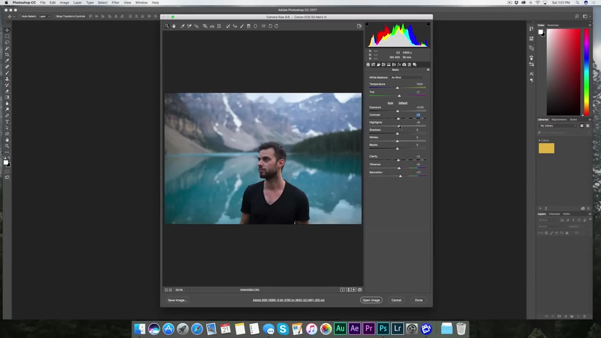Viewport: 601px width, 338px height.
Task: Select the Spot Removal tool
Action: click(x=228, y=26)
